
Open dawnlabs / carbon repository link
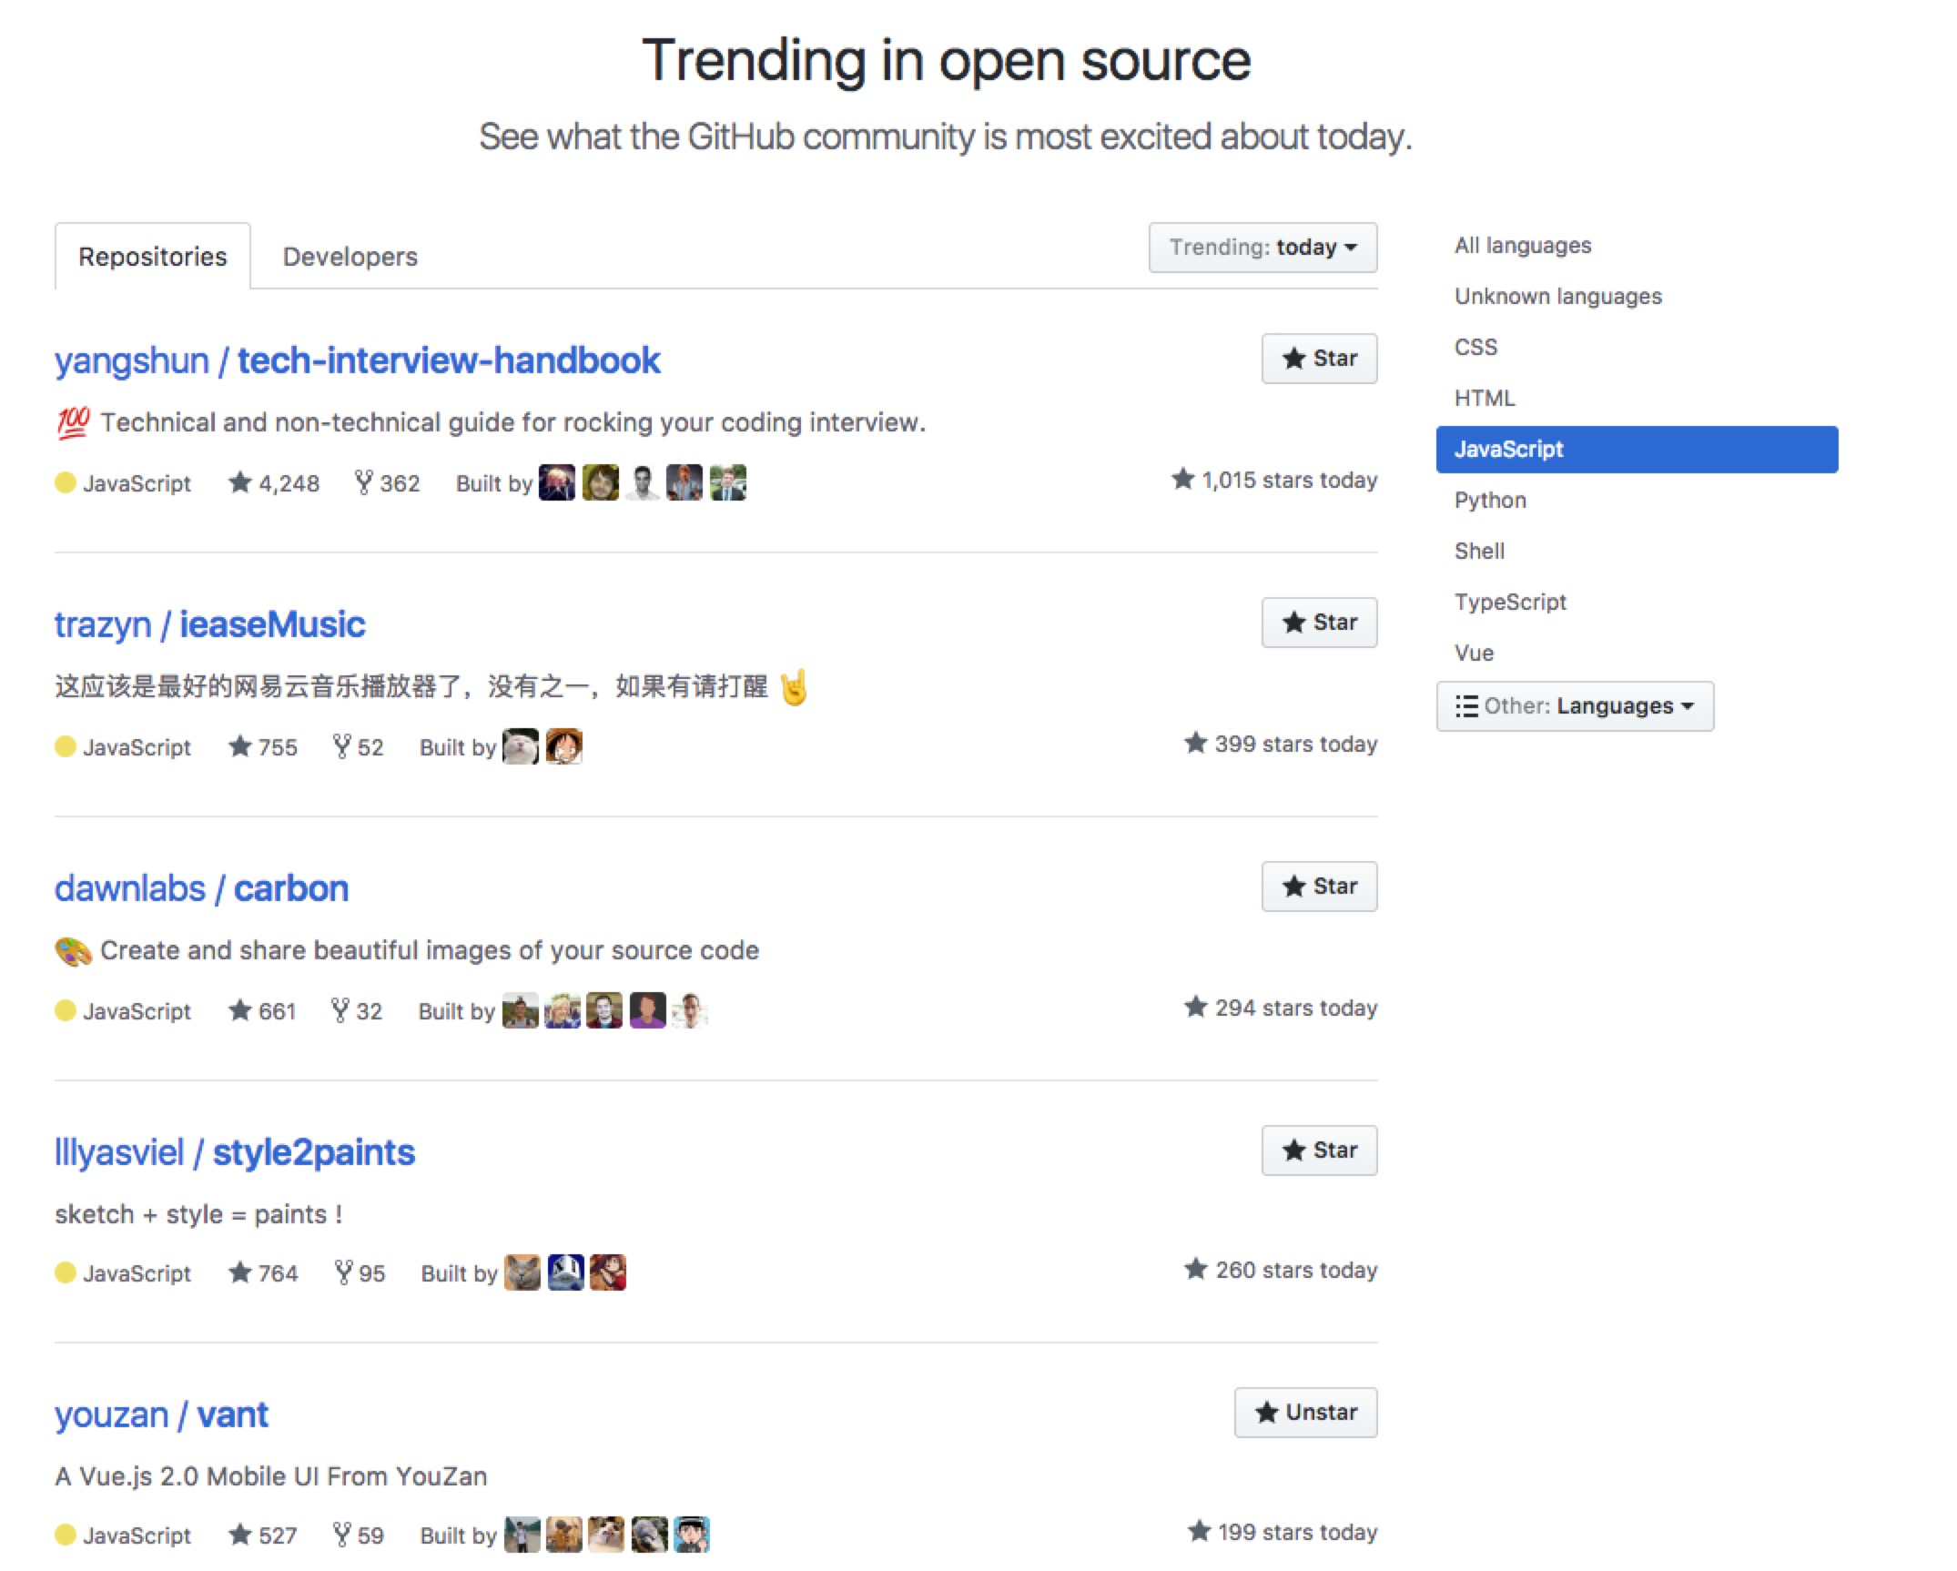201,889
